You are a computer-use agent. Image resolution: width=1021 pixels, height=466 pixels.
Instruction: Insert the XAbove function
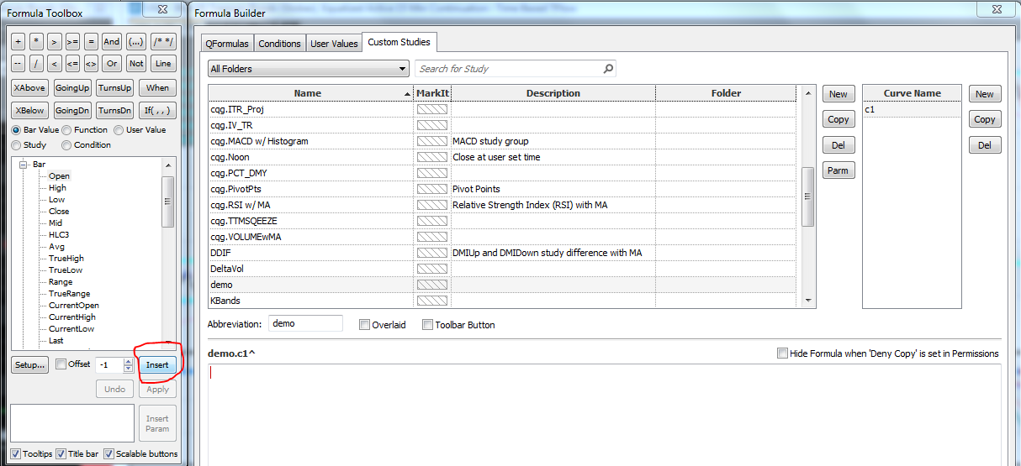(29, 87)
